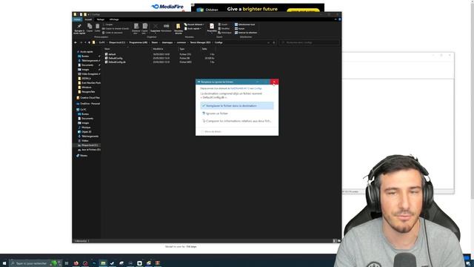
Task: Expand Moins de détails in the dialog
Action: coord(211,132)
